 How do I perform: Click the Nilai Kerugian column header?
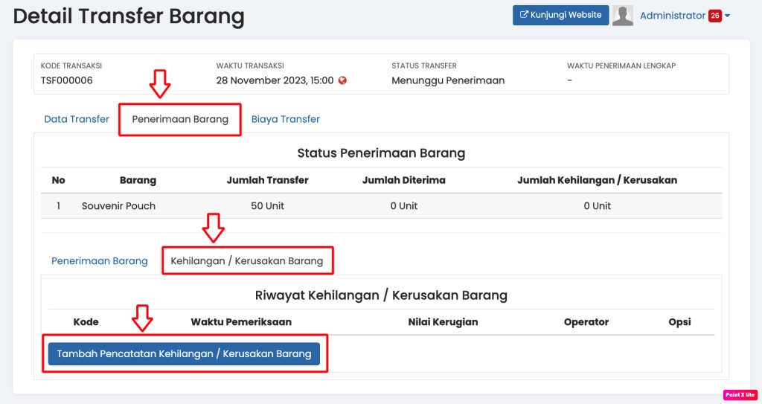(443, 322)
